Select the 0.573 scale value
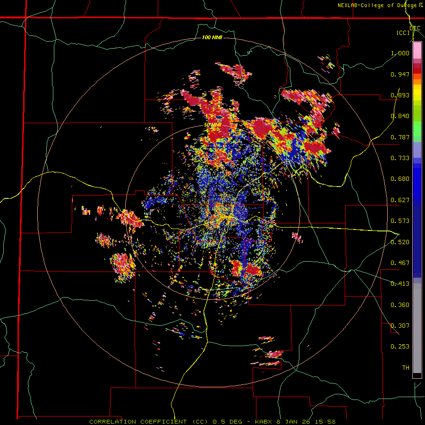The image size is (425, 425). click(400, 221)
